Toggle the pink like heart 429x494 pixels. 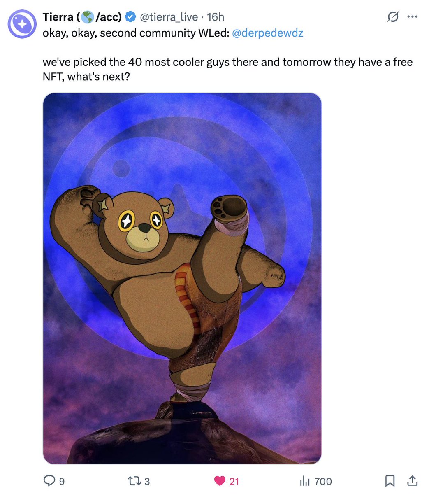(220, 481)
